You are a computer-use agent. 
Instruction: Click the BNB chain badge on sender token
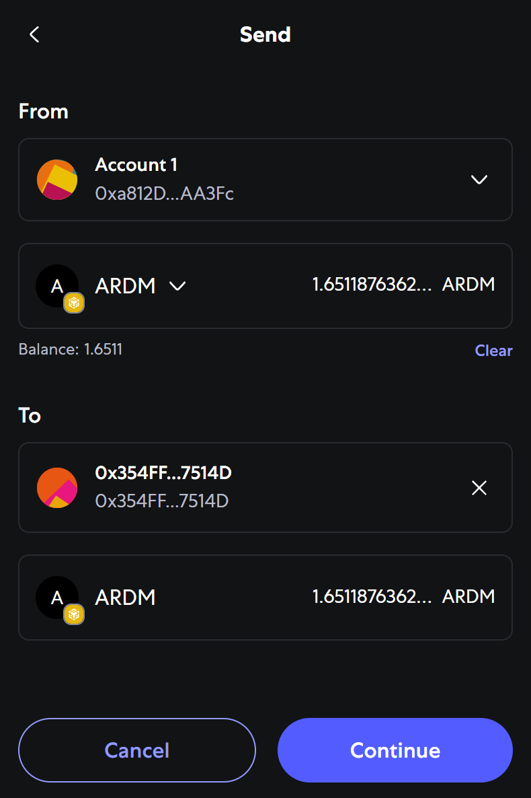(74, 303)
